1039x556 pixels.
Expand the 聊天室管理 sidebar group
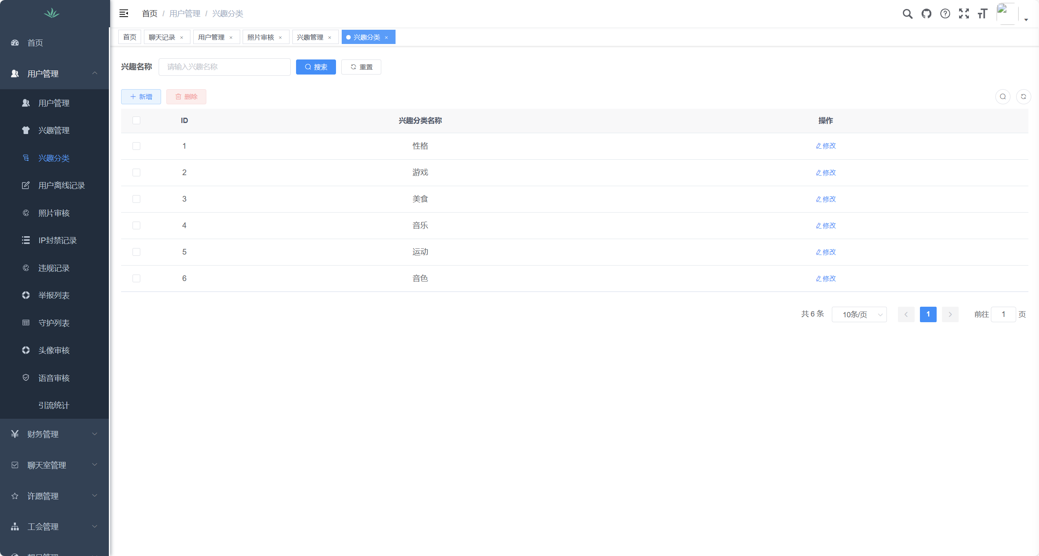coord(55,465)
